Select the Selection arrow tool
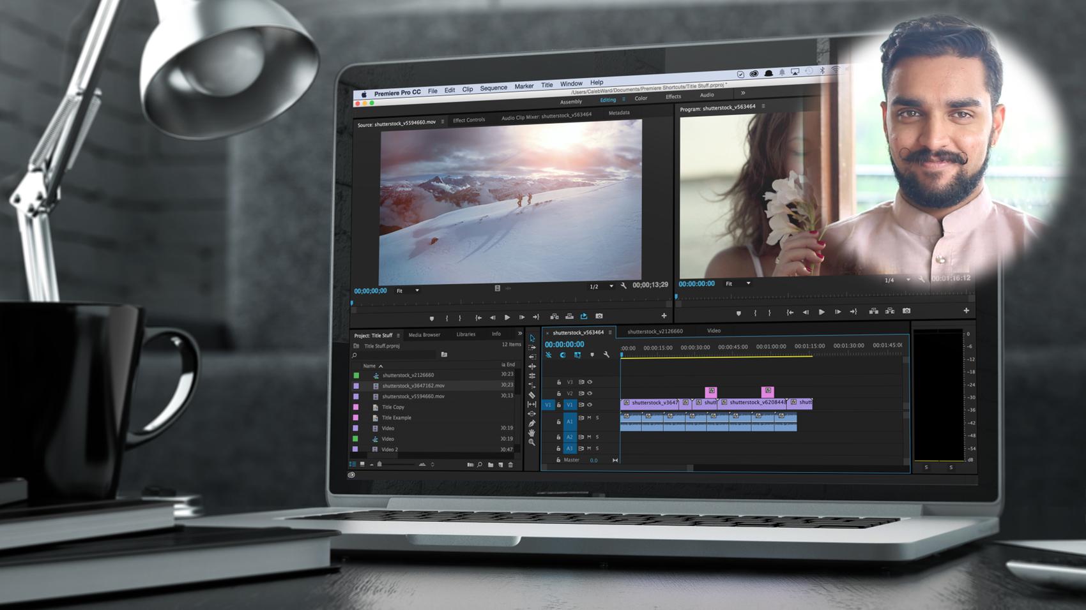 coord(532,338)
